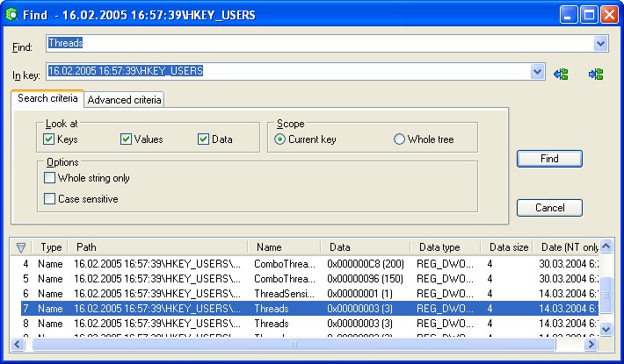Click horizontal scroll left arrow

17,344
